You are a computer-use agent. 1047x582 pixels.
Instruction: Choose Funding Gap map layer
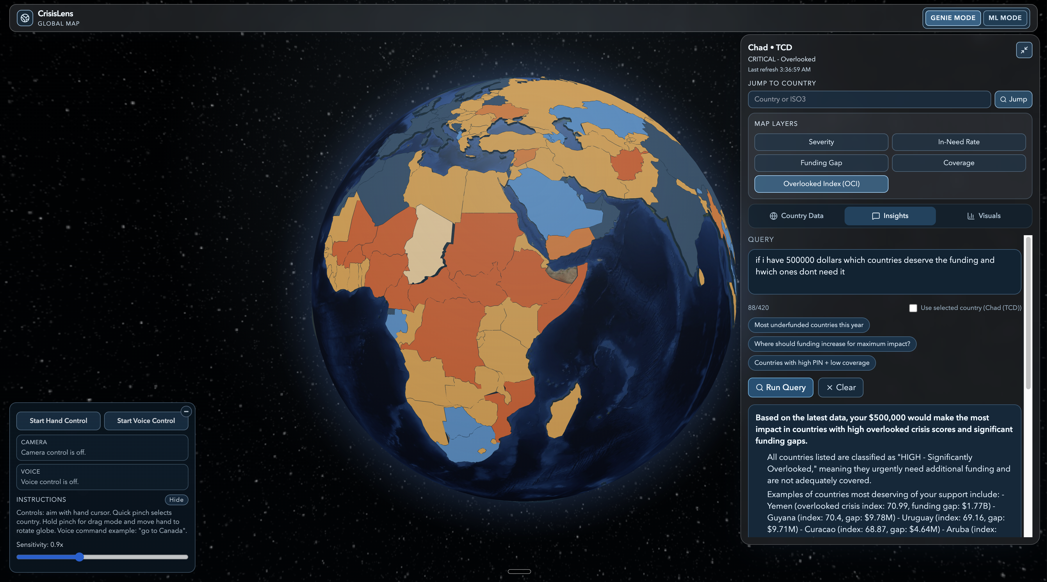821,163
